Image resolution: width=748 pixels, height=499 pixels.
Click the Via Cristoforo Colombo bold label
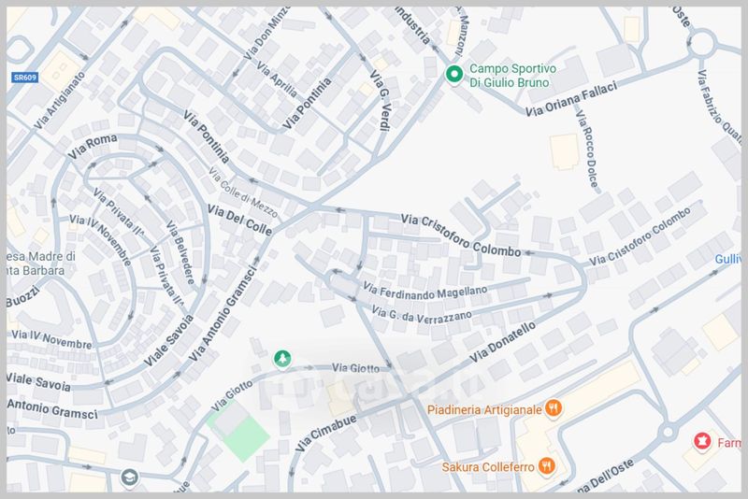(x=461, y=235)
